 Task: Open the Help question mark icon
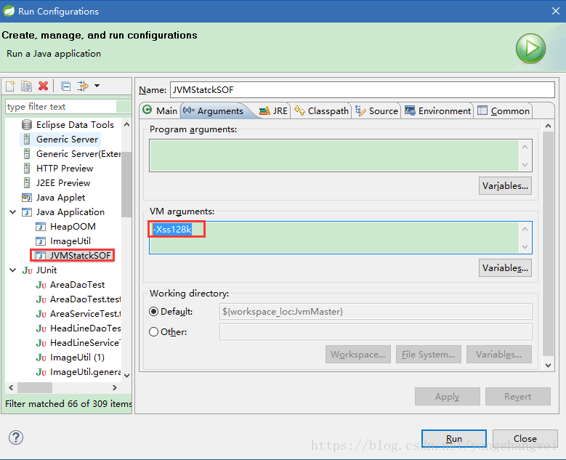coord(15,437)
